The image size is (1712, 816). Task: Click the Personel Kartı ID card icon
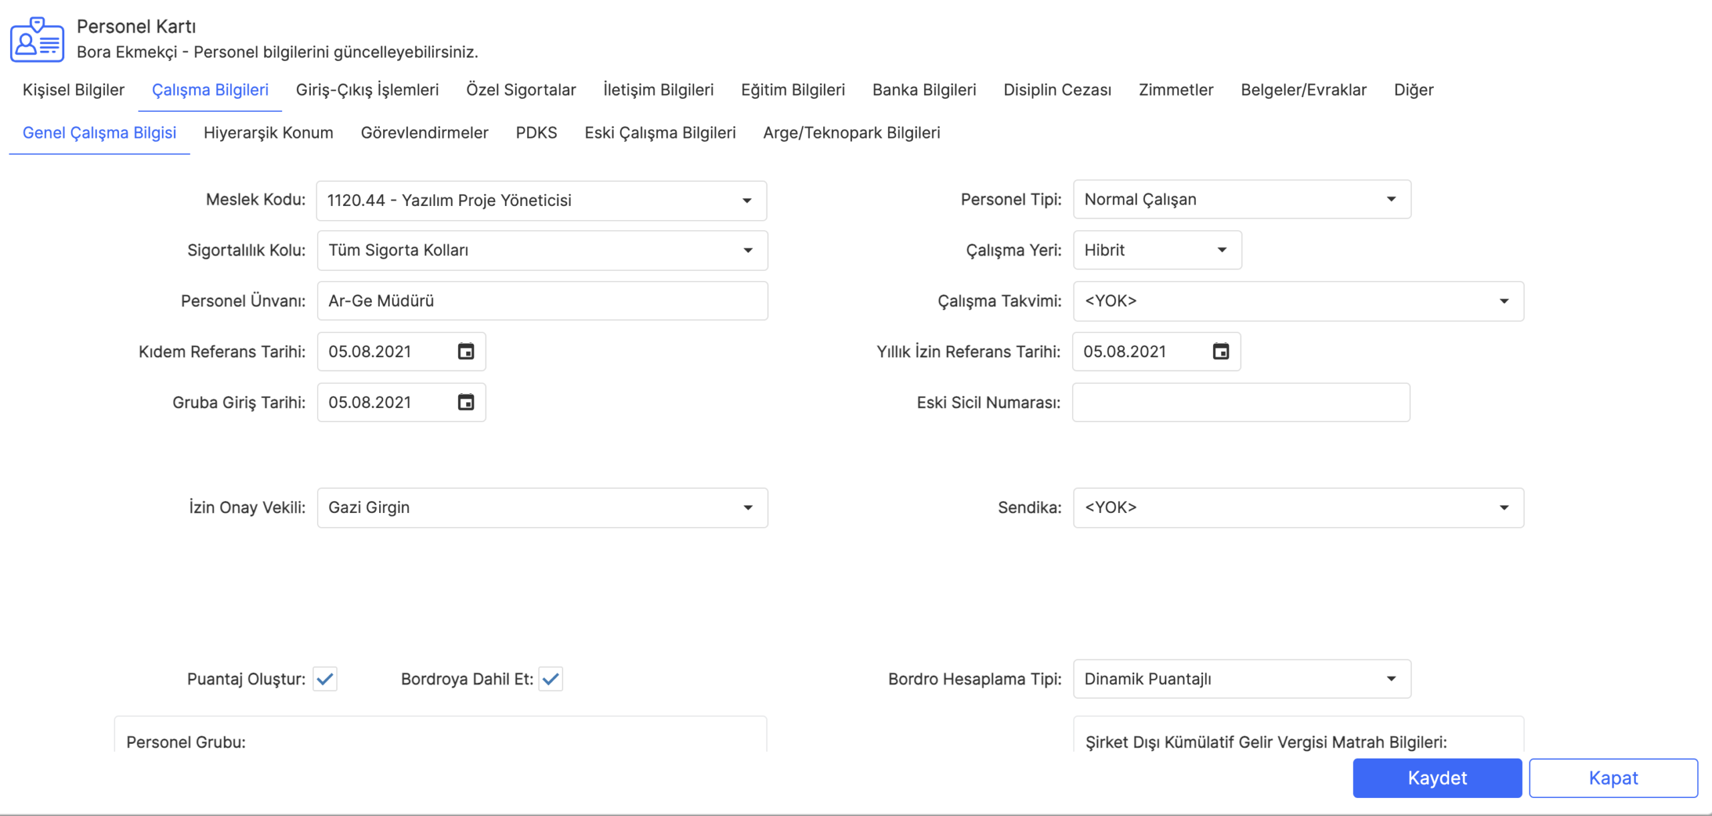coord(37,40)
